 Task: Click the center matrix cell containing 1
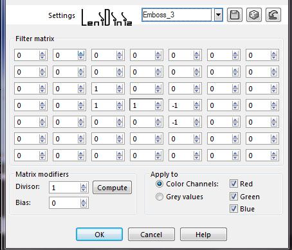tap(142, 105)
